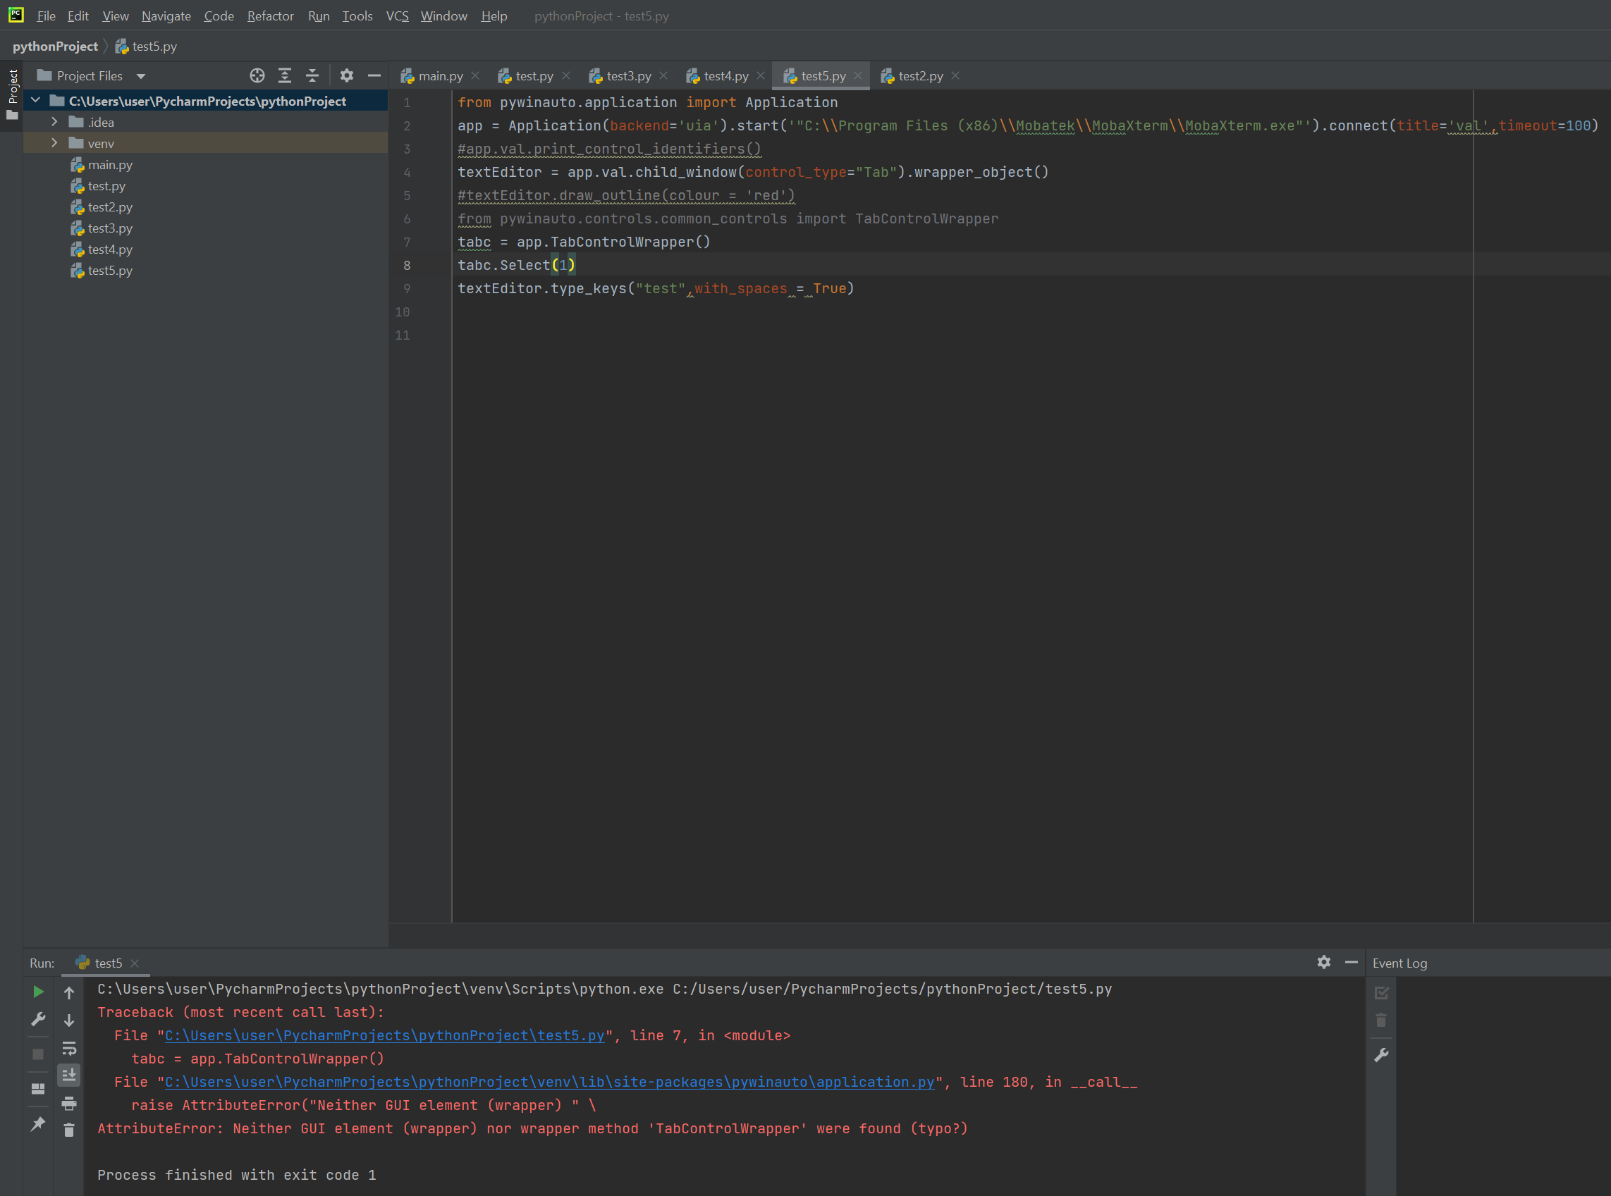Hide the Project tool window
This screenshot has width=1611, height=1196.
[x=374, y=75]
